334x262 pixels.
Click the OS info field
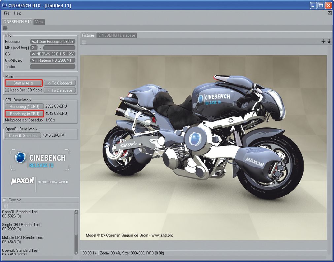52,54
